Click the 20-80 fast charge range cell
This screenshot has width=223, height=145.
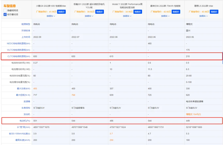pyautogui.click(x=189, y=76)
